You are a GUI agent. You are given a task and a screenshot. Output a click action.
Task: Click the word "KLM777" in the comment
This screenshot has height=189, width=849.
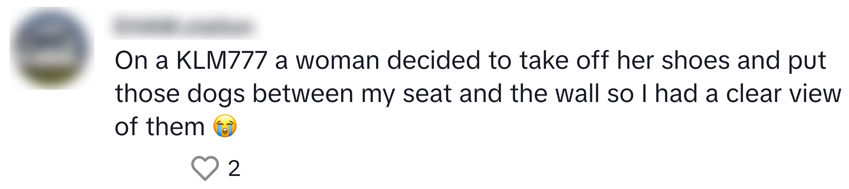[222, 60]
